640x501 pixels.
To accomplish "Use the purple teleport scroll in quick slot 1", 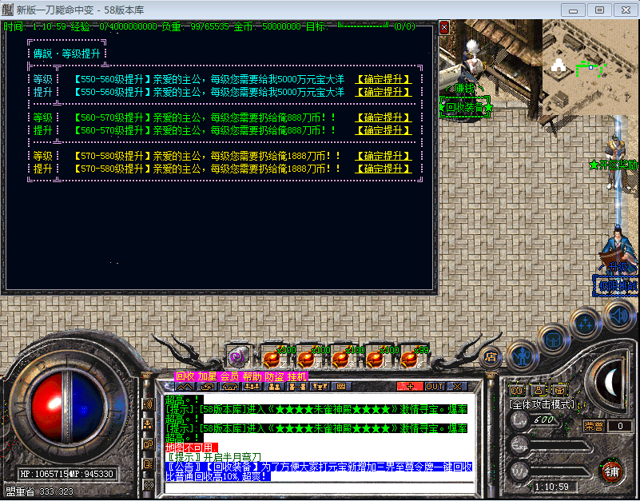I will point(238,357).
